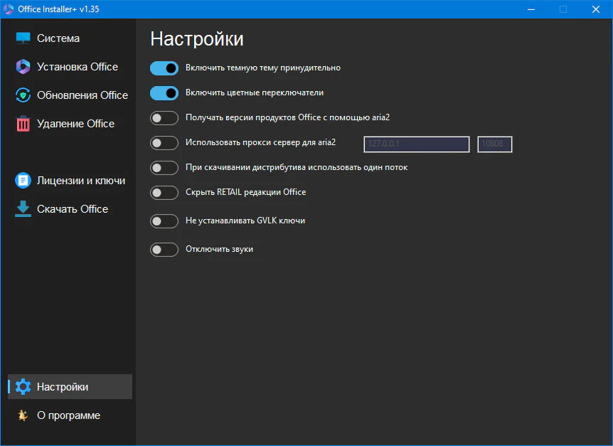Disable forced dark theme toggle
Image resolution: width=613 pixels, height=446 pixels.
click(164, 68)
